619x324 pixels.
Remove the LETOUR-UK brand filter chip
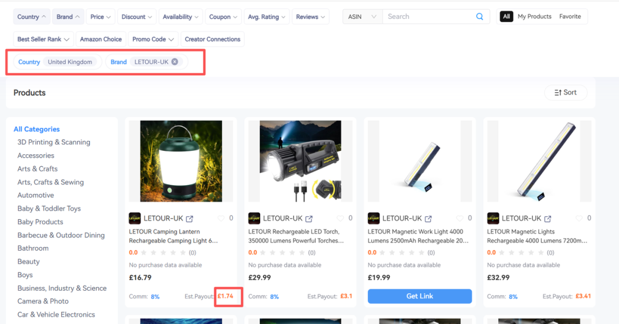tap(174, 61)
